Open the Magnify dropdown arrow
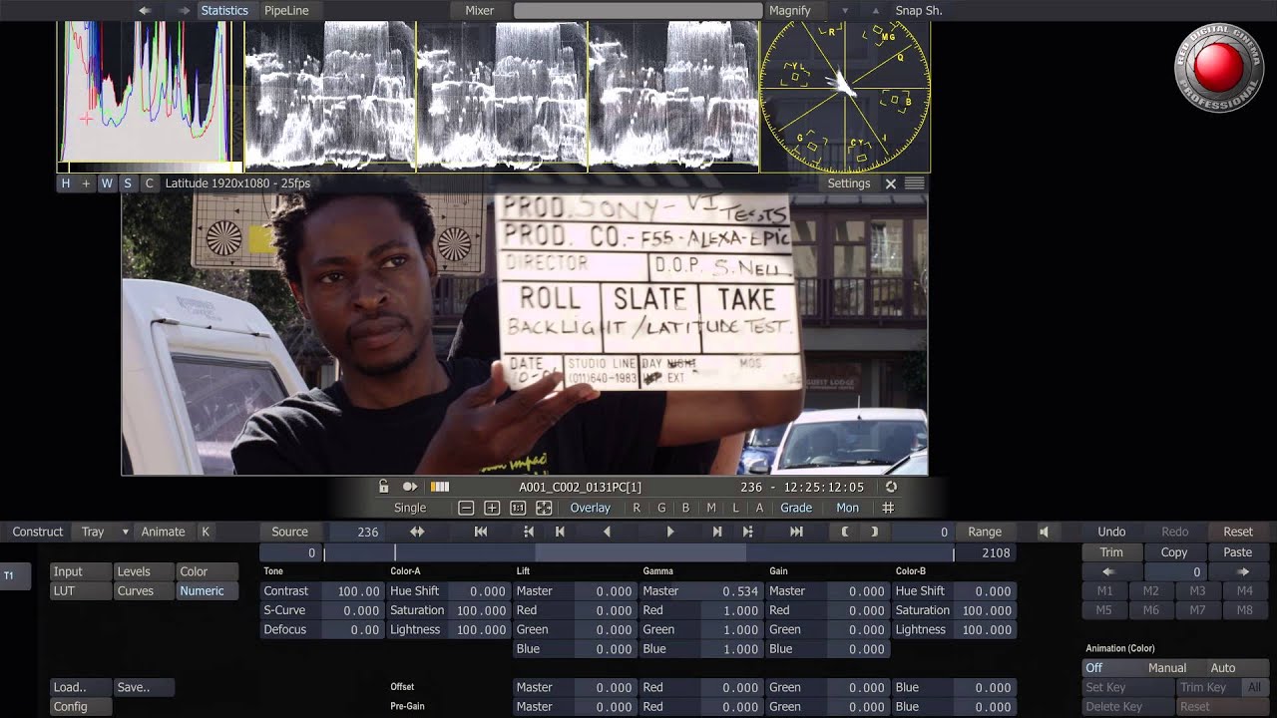The height and width of the screenshot is (718, 1277). pos(845,11)
